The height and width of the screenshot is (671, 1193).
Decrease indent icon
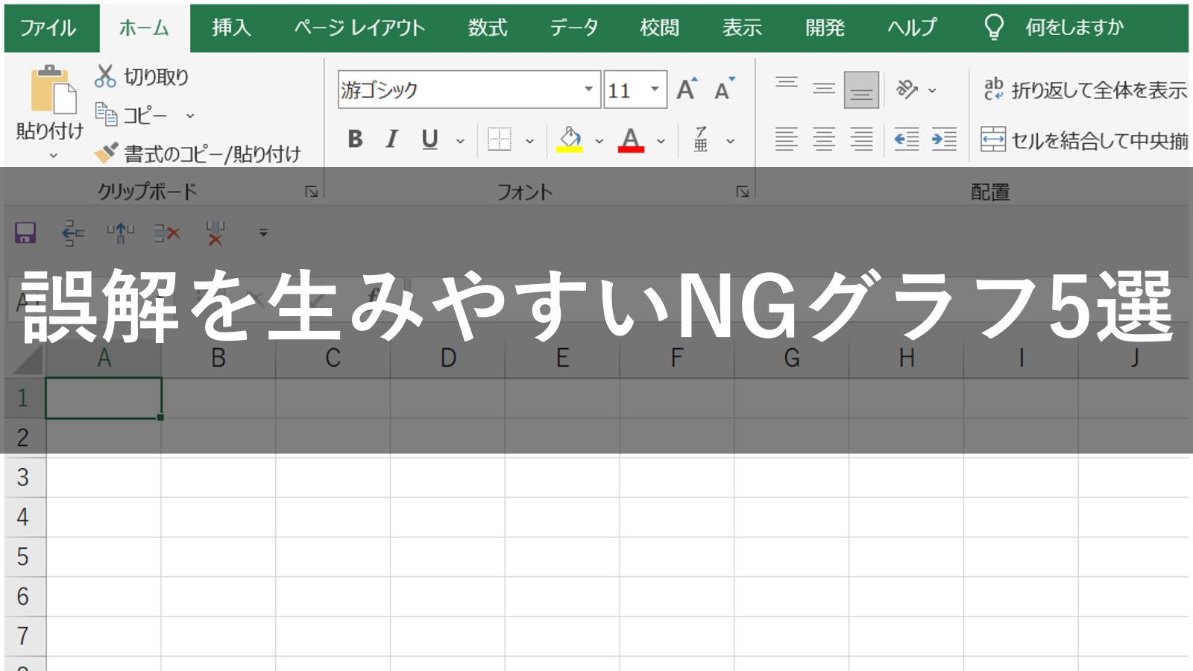(x=906, y=139)
